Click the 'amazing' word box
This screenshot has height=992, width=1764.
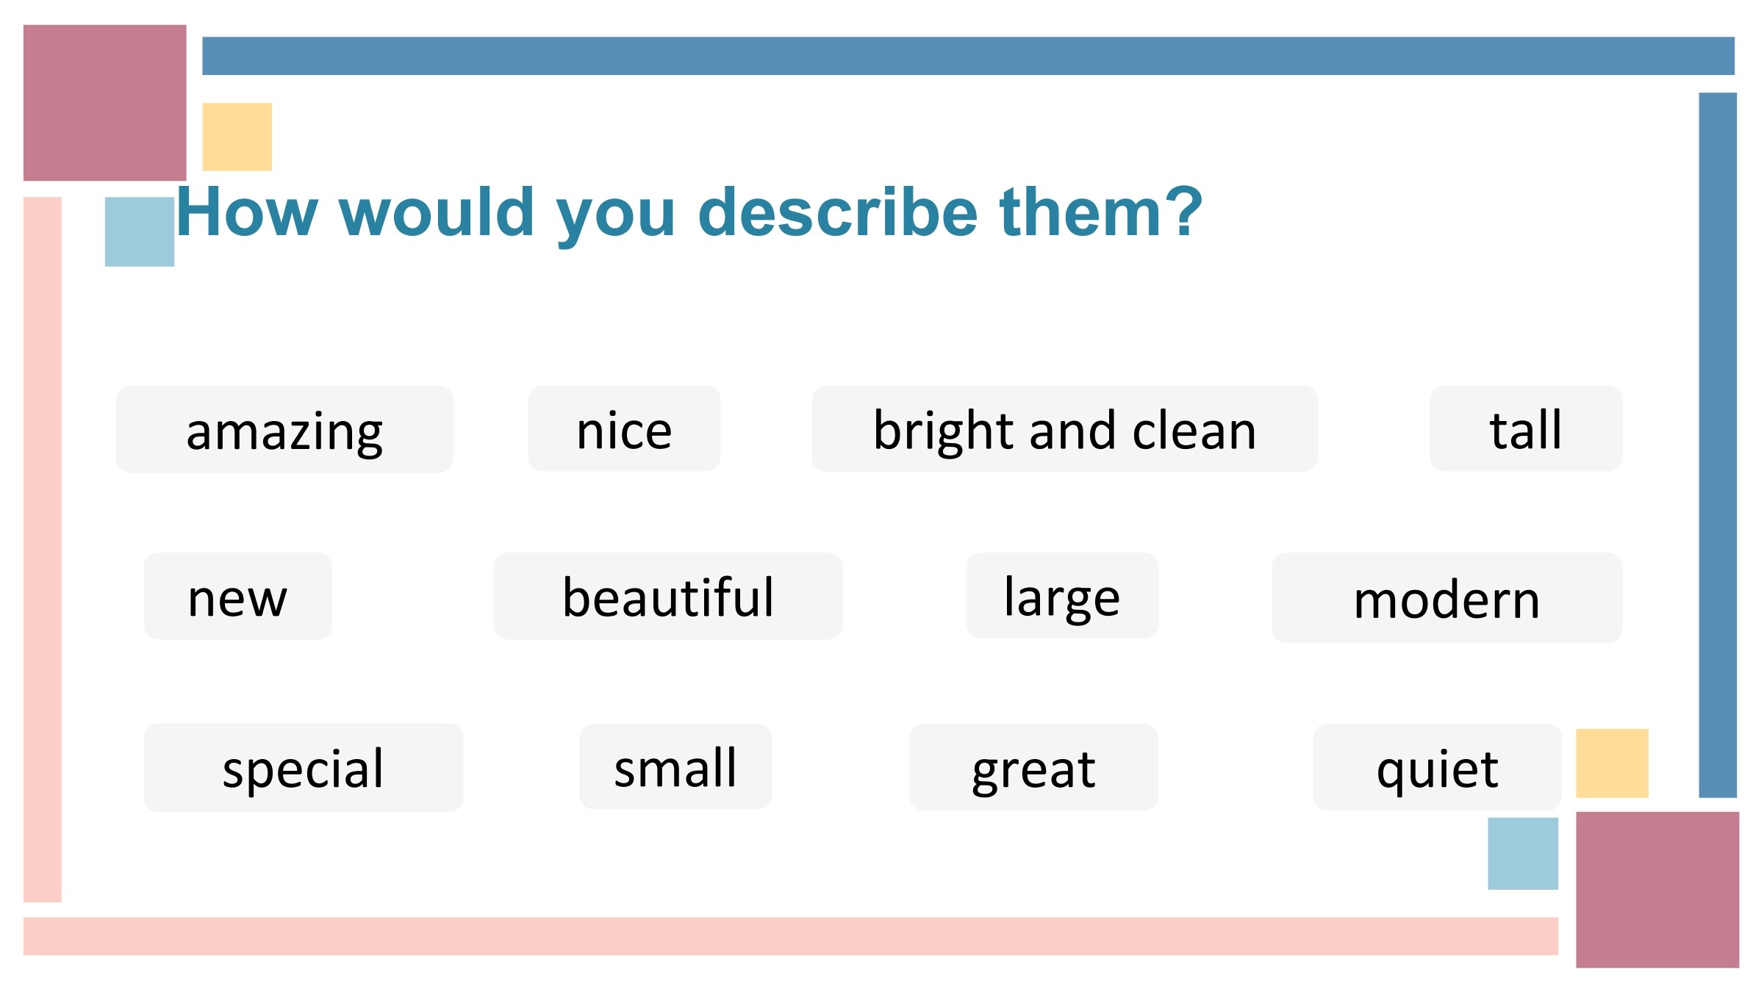(284, 429)
